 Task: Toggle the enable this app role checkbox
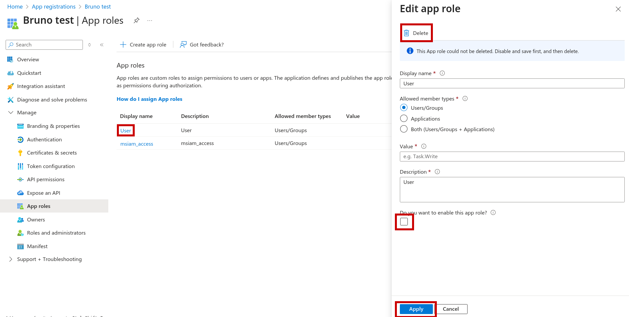coord(404,221)
